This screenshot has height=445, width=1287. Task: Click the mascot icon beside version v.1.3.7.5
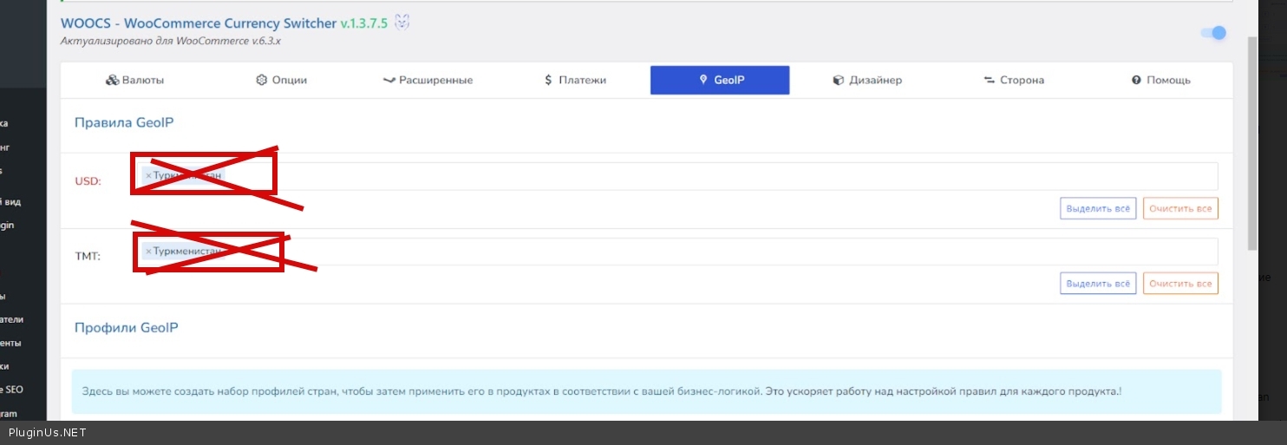point(402,23)
